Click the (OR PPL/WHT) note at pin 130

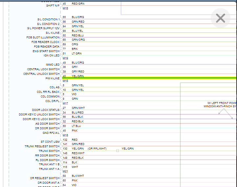[x=97, y=149]
